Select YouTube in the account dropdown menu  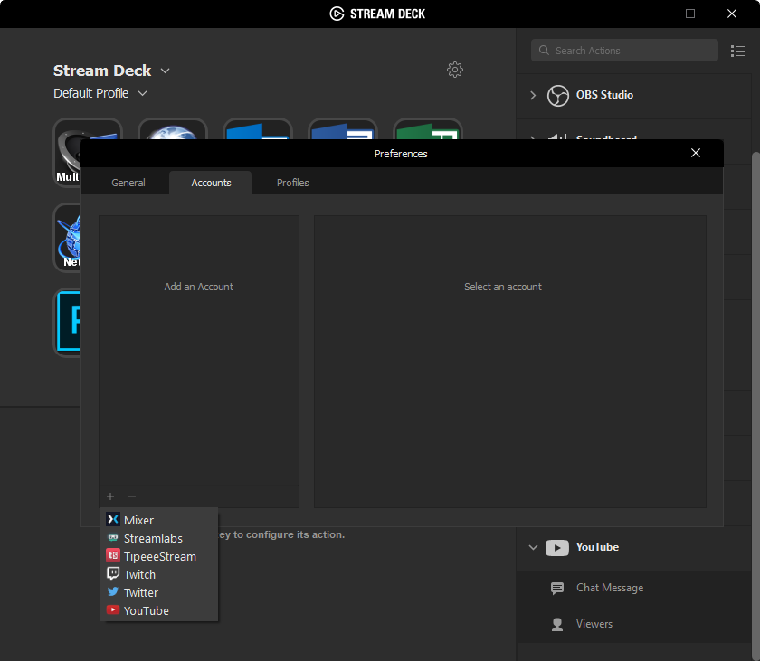point(146,610)
